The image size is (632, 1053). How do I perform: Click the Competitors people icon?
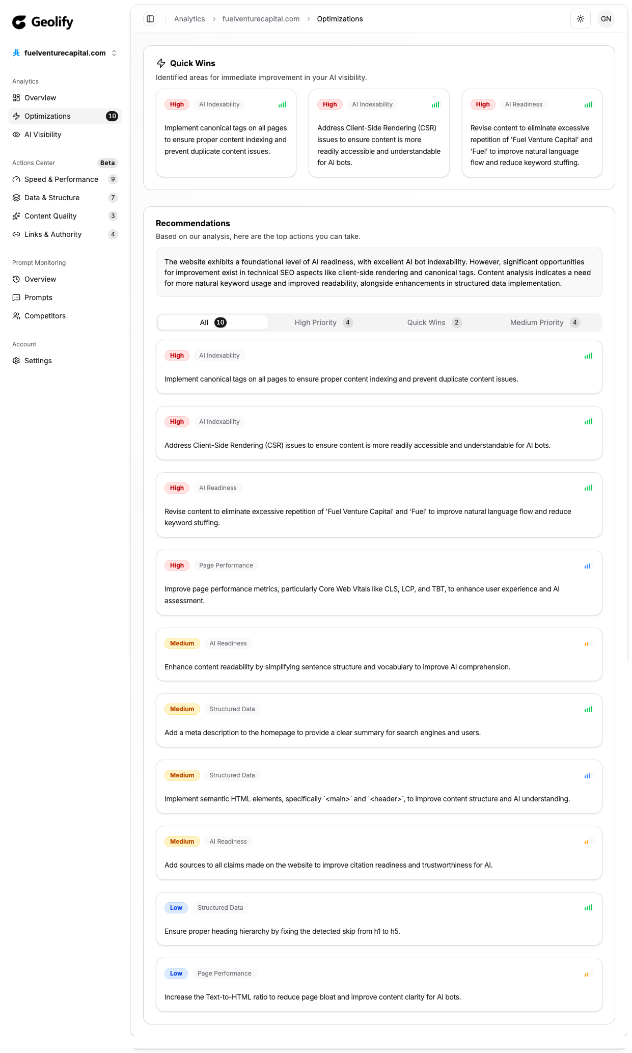[x=16, y=316]
